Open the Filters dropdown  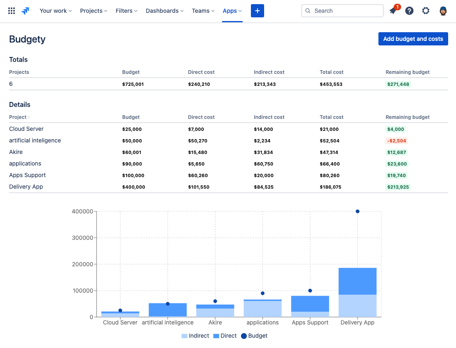point(126,11)
